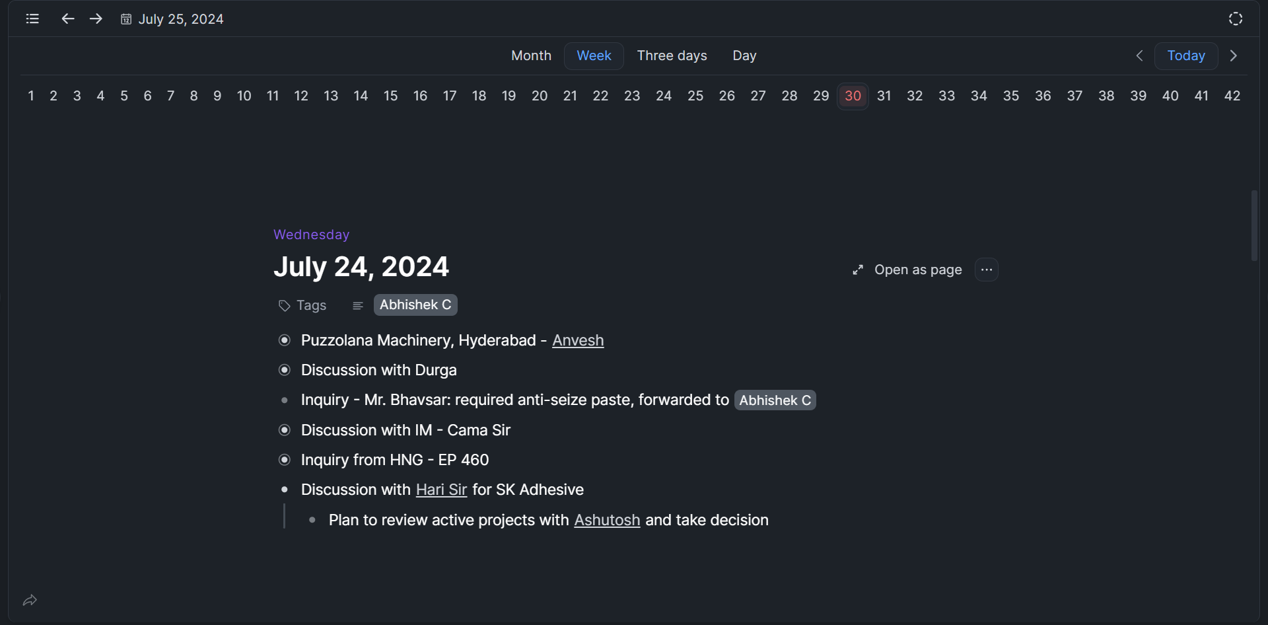Screen dimensions: 1268x625
Task: Click the Today button
Action: (x=1186, y=56)
